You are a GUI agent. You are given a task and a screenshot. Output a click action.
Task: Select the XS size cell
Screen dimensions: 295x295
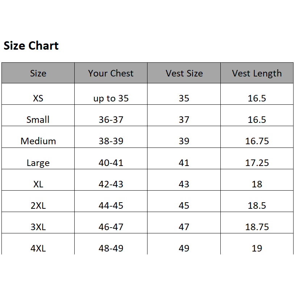pos(38,98)
